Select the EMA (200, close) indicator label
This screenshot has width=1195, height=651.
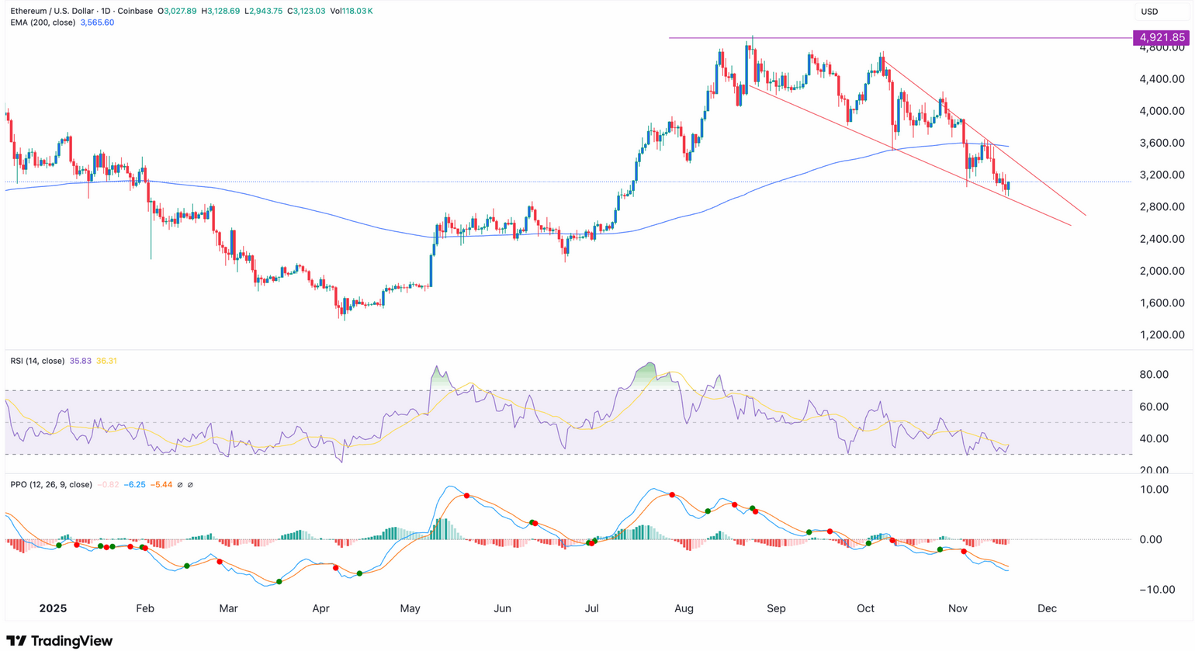click(x=42, y=23)
